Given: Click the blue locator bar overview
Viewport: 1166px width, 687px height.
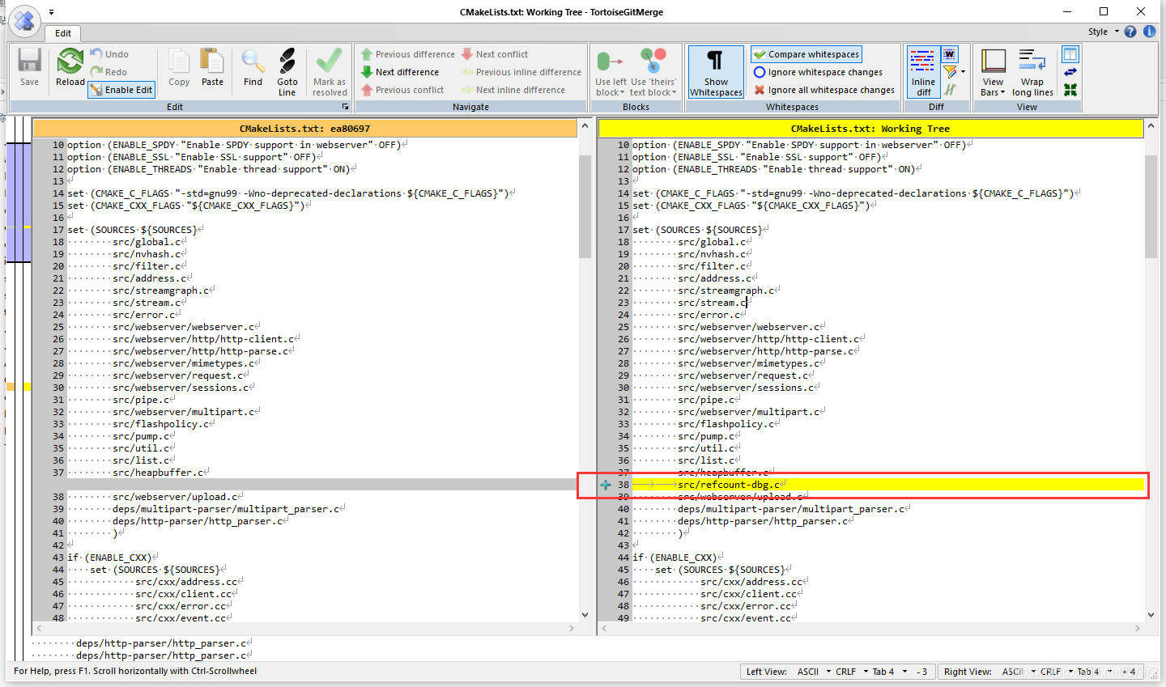Looking at the screenshot, I should coord(19,202).
